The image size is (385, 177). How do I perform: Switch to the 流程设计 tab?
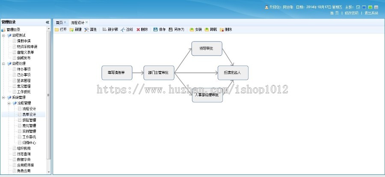[77, 23]
